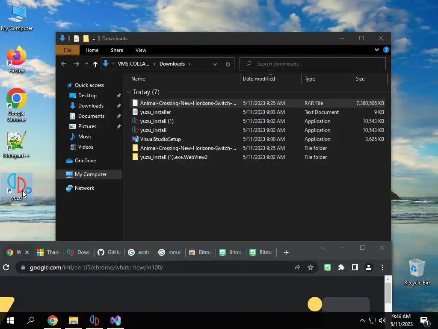The width and height of the screenshot is (438, 329).
Task: Show hidden system tray icons
Action: pos(362,320)
